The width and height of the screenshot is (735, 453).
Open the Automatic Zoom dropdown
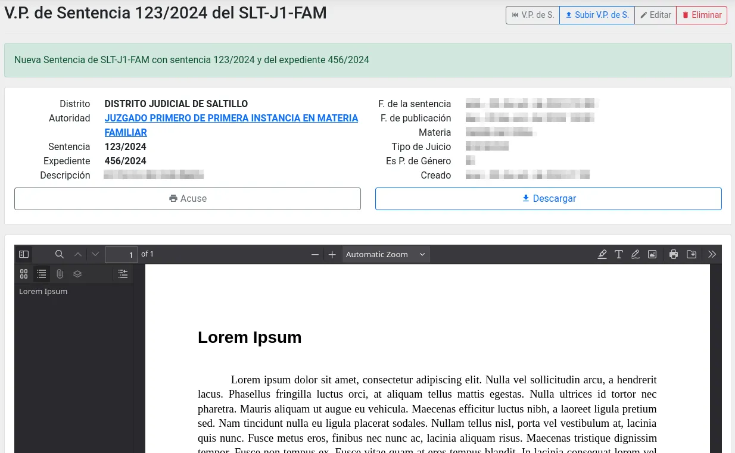click(385, 255)
